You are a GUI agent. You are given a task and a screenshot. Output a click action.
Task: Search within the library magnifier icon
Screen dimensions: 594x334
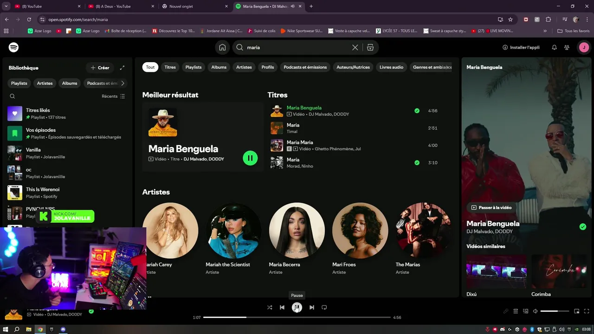13,96
